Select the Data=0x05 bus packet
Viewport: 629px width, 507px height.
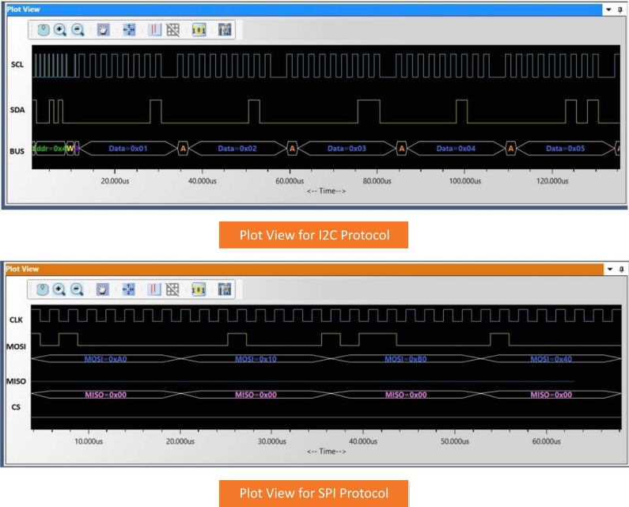pos(565,149)
